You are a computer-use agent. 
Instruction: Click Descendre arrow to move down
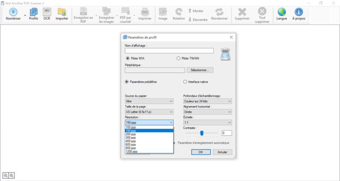click(190, 20)
